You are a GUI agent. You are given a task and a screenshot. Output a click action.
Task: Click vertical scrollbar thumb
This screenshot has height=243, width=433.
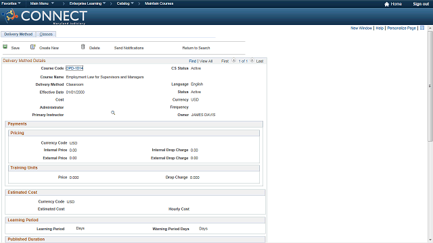pos(430,86)
